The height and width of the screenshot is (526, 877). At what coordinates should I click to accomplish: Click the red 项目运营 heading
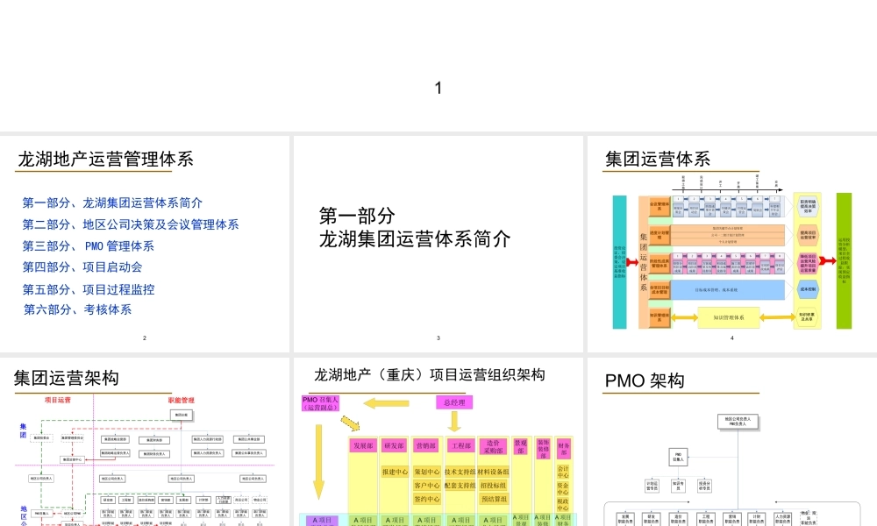58,401
